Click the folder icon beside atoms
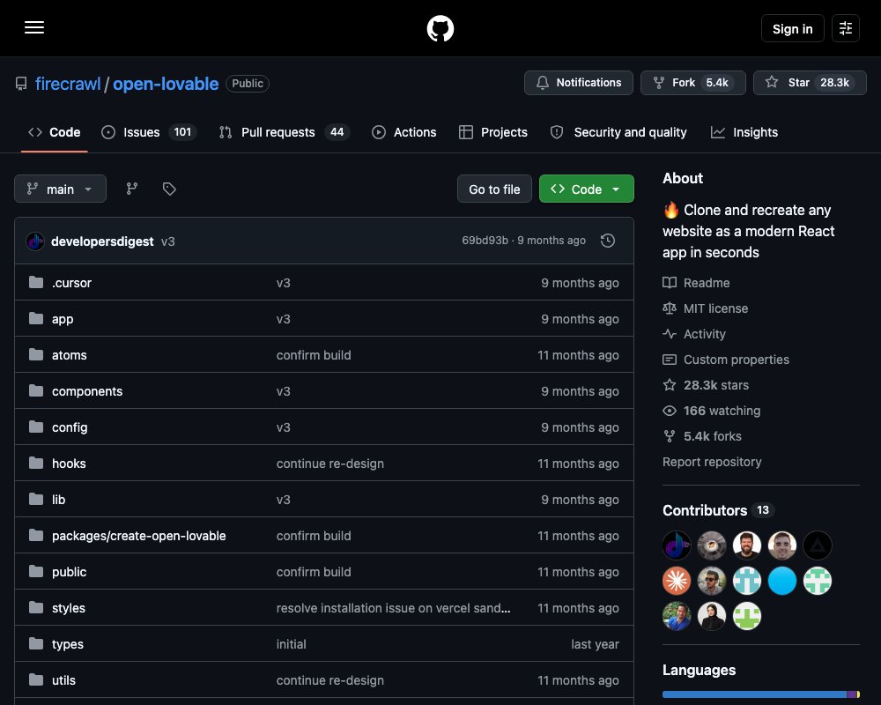The width and height of the screenshot is (881, 705). click(x=36, y=355)
